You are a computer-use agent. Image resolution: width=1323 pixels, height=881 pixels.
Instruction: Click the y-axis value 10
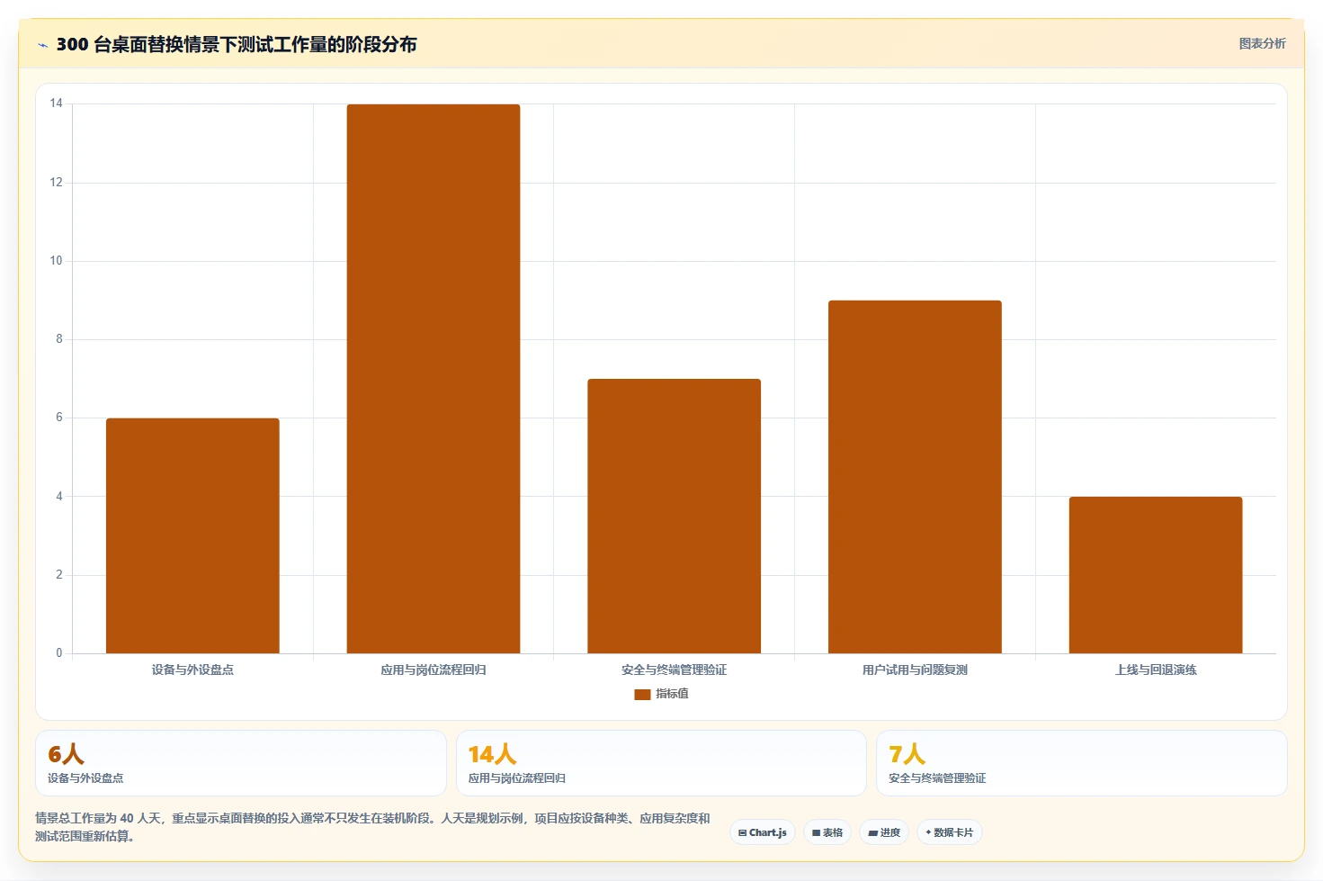point(57,261)
